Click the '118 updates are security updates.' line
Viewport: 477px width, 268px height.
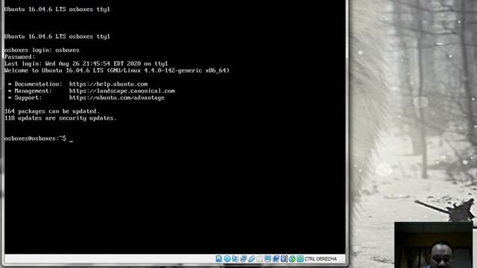click(x=60, y=118)
